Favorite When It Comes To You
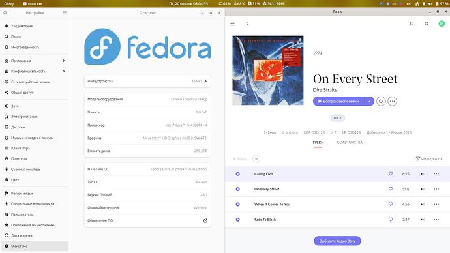Image resolution: width=450 pixels, height=253 pixels. click(390, 204)
